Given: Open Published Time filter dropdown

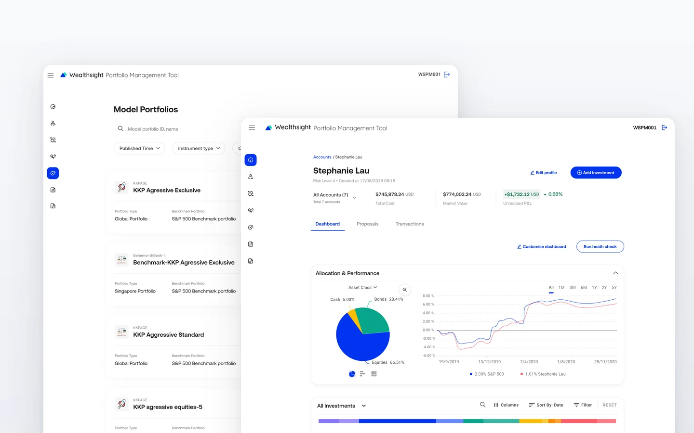Looking at the screenshot, I should pos(139,148).
